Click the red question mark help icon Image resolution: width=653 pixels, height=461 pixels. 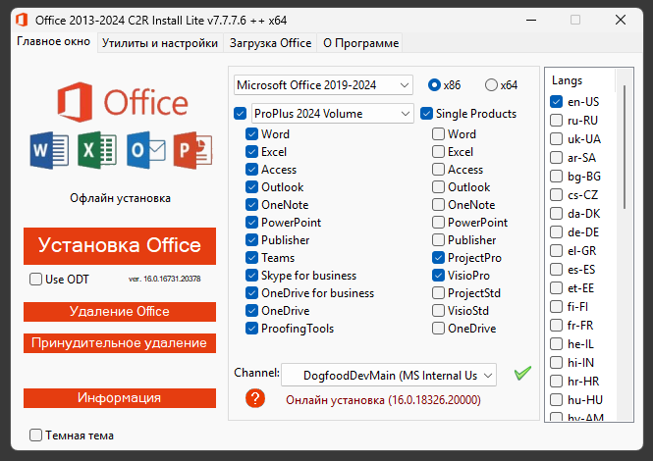[255, 398]
